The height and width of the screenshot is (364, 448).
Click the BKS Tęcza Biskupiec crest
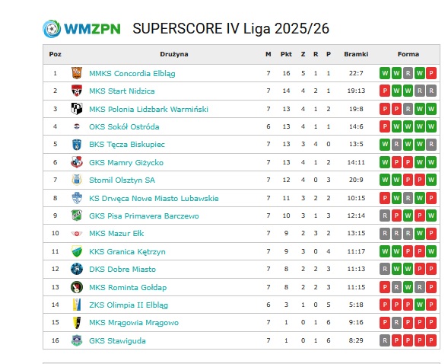coord(77,145)
